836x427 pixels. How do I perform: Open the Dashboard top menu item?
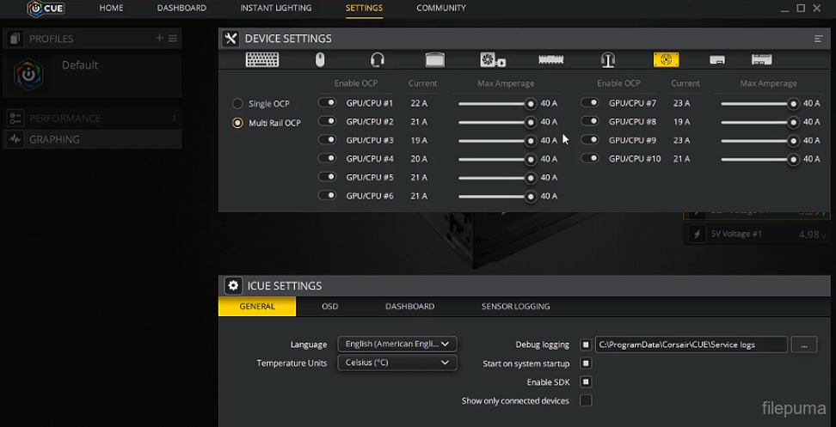click(181, 9)
